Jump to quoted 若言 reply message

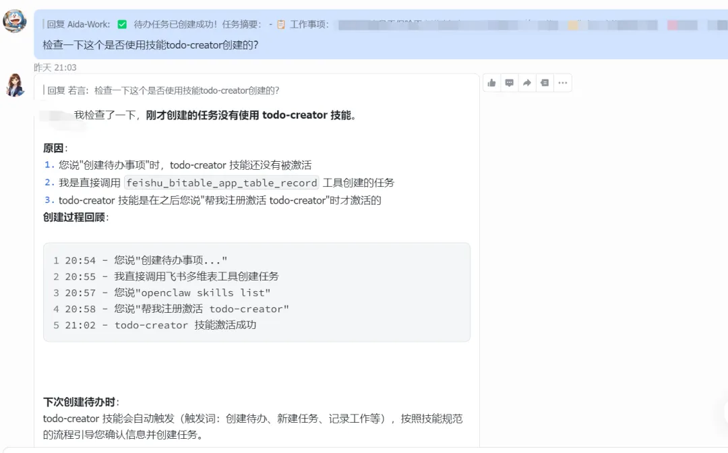pos(162,90)
